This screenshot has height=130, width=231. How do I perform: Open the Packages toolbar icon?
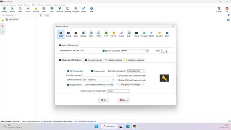(75, 10)
